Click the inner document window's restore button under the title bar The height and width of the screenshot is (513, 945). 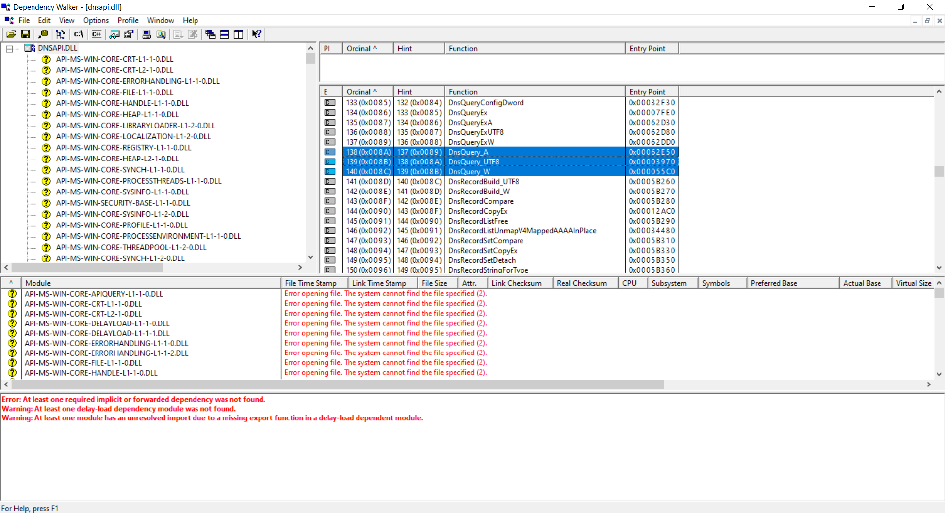point(927,21)
